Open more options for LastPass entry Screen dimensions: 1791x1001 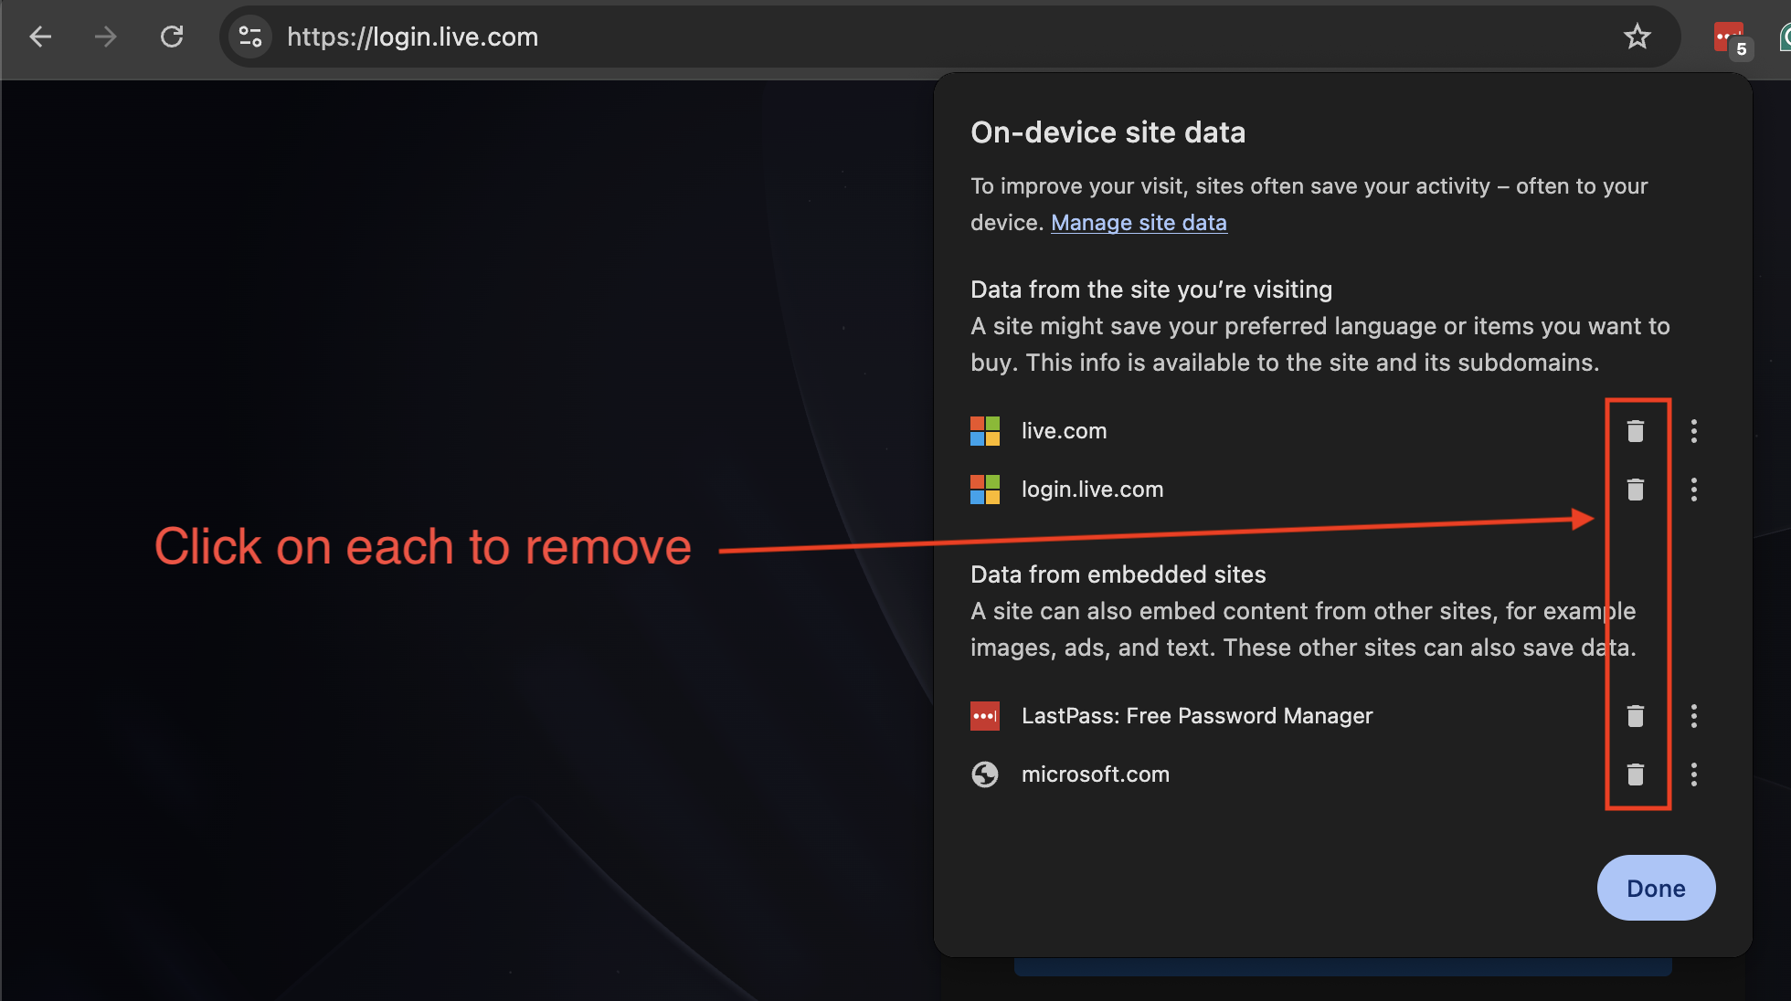coord(1694,716)
